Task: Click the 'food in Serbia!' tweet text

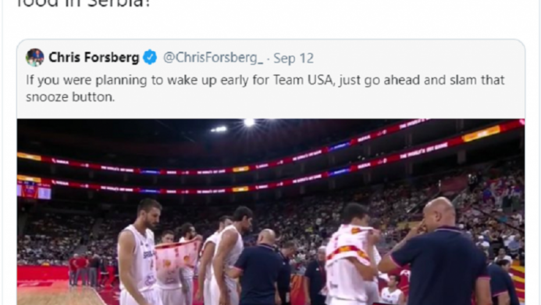Action: click(84, 4)
